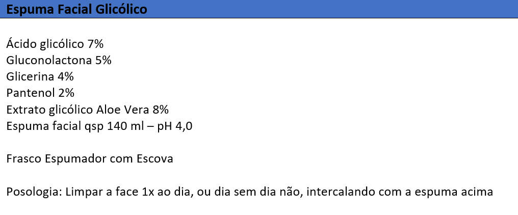
Task: Click the word 'Glicólico' in the header
Action: 121,9
